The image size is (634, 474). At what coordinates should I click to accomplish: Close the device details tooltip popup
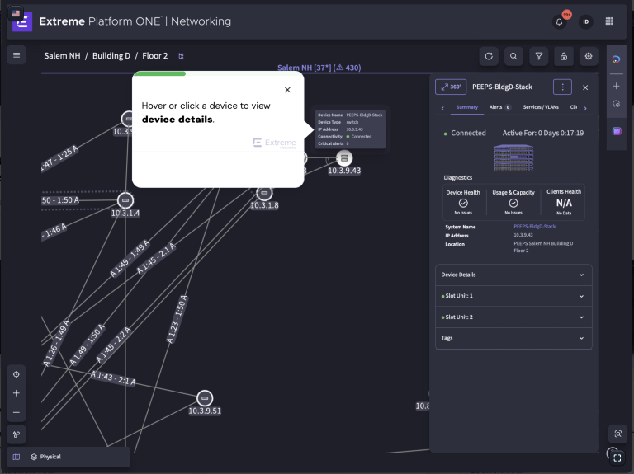click(x=287, y=90)
